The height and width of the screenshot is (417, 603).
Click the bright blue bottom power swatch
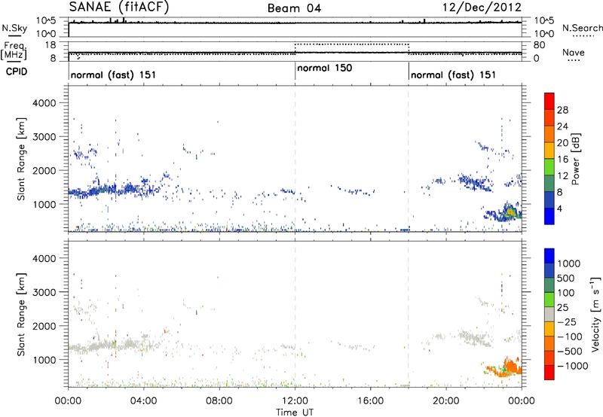pos(549,216)
